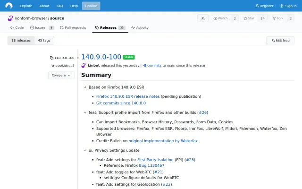The width and height of the screenshot is (302, 189).
Task: View the watchers count of 2
Action: (235, 18)
